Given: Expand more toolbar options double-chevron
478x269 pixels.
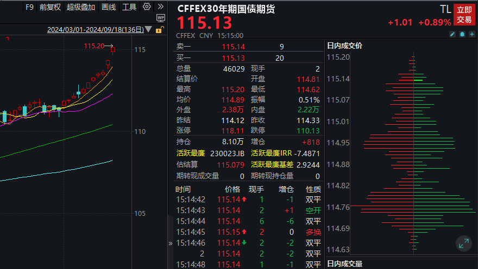Looking at the screenshot, I should 161,7.
